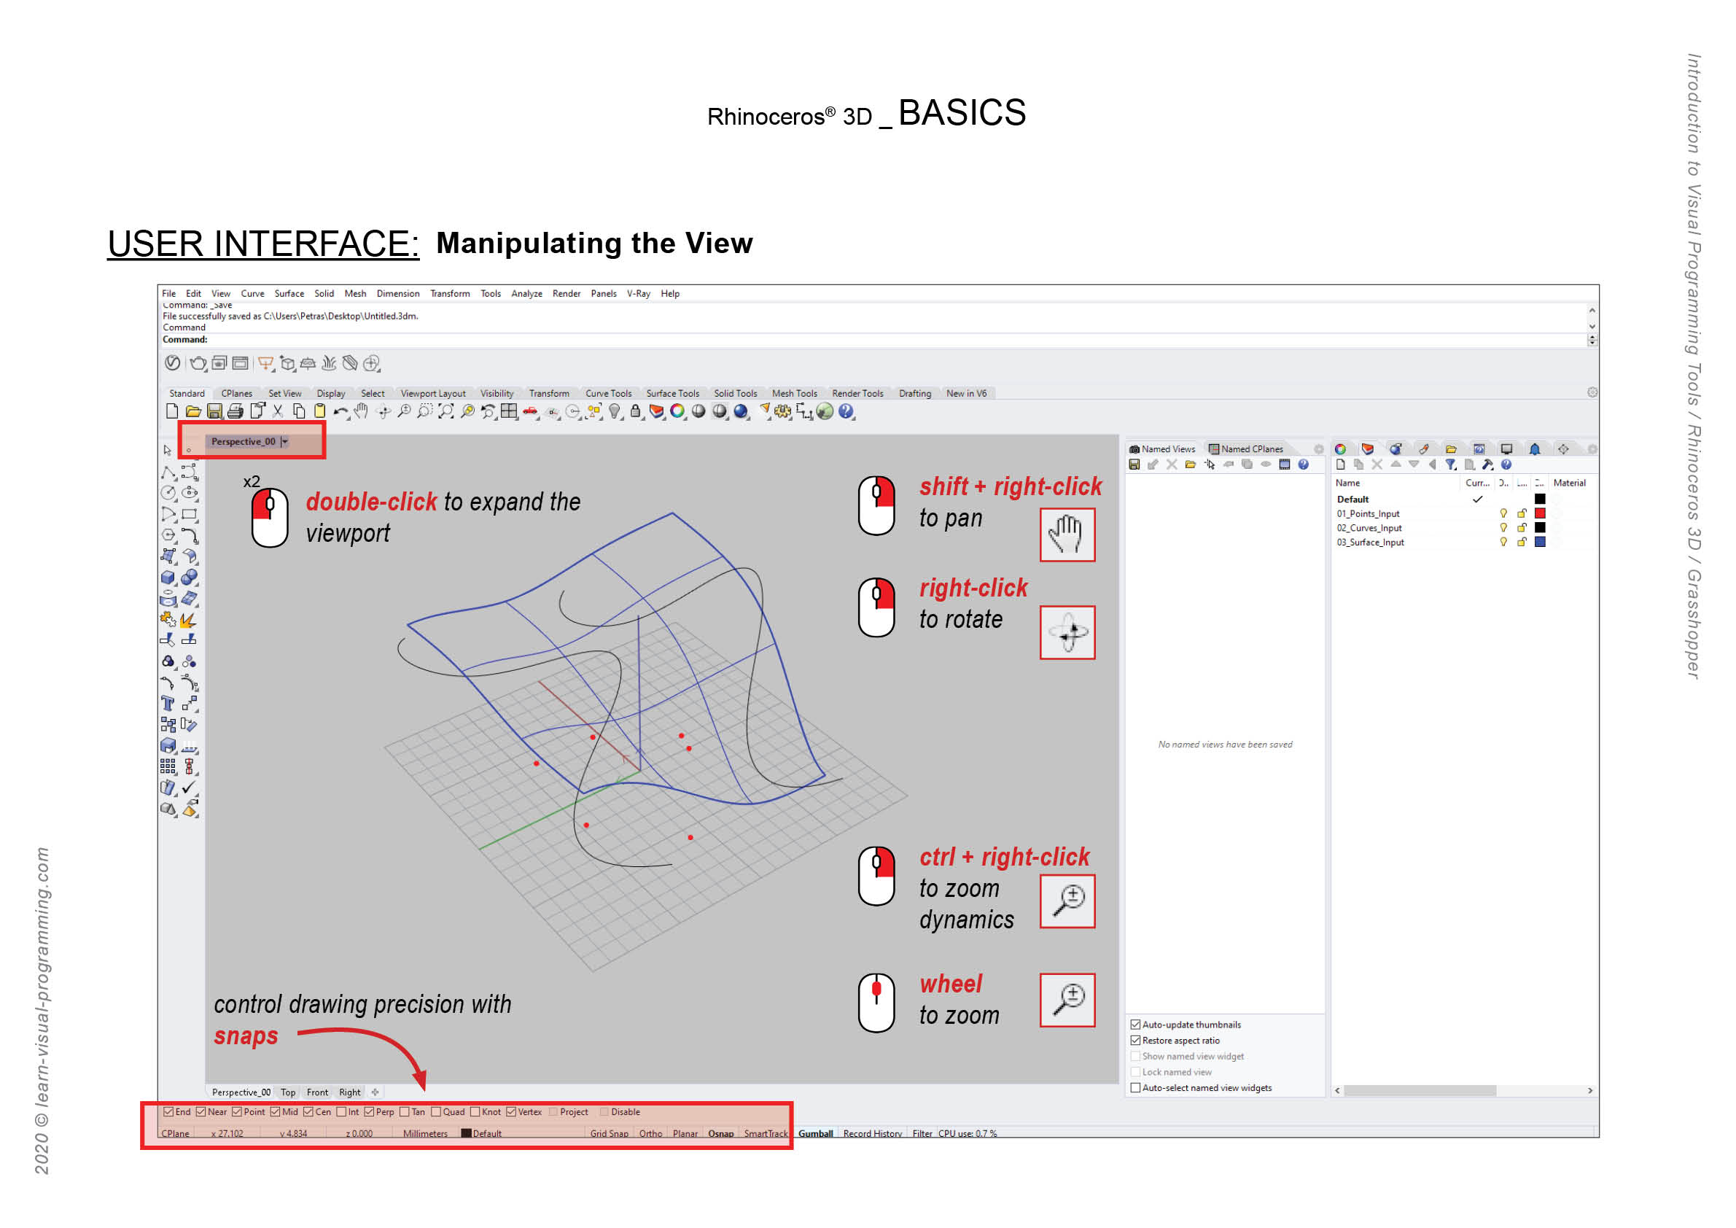
Task: Select the Delete layer X icon
Action: [x=1377, y=465]
